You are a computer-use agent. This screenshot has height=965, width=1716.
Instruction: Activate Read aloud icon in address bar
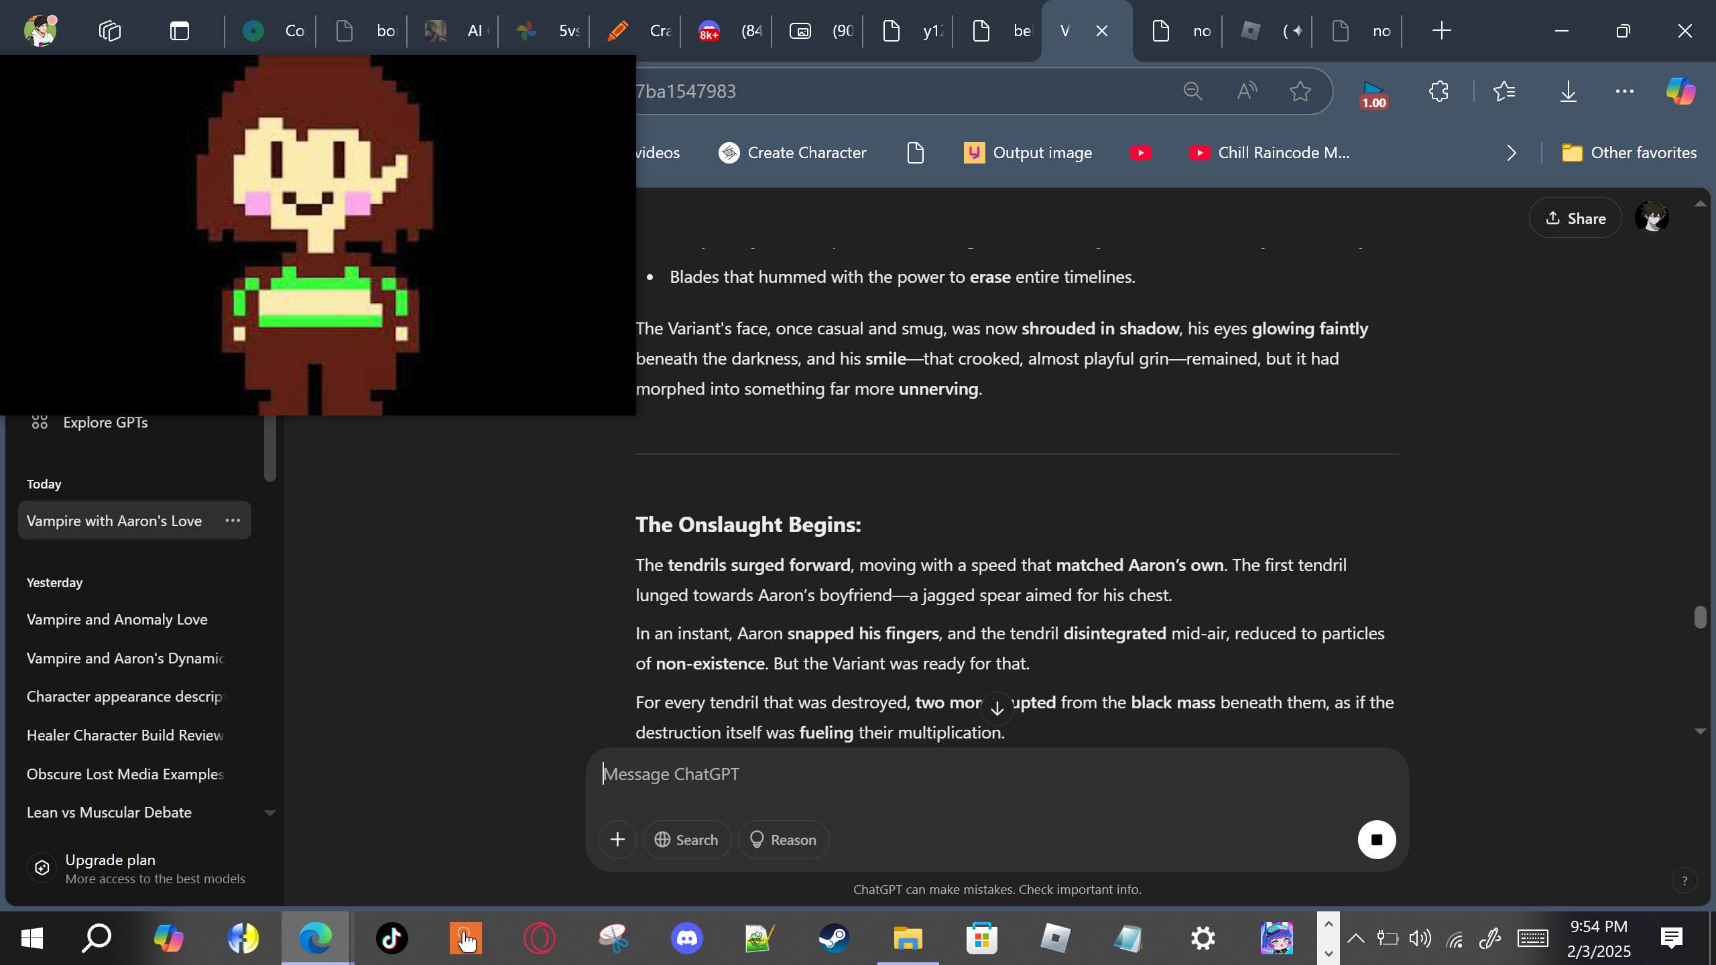click(x=1247, y=91)
